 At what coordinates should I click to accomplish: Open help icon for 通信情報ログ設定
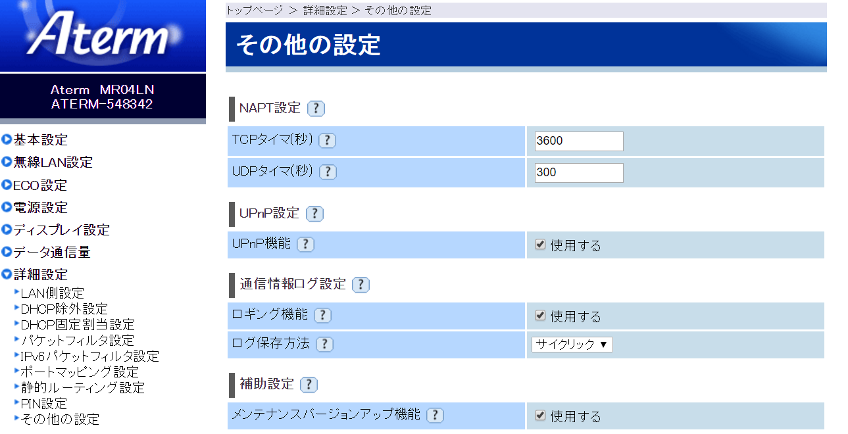coord(361,285)
